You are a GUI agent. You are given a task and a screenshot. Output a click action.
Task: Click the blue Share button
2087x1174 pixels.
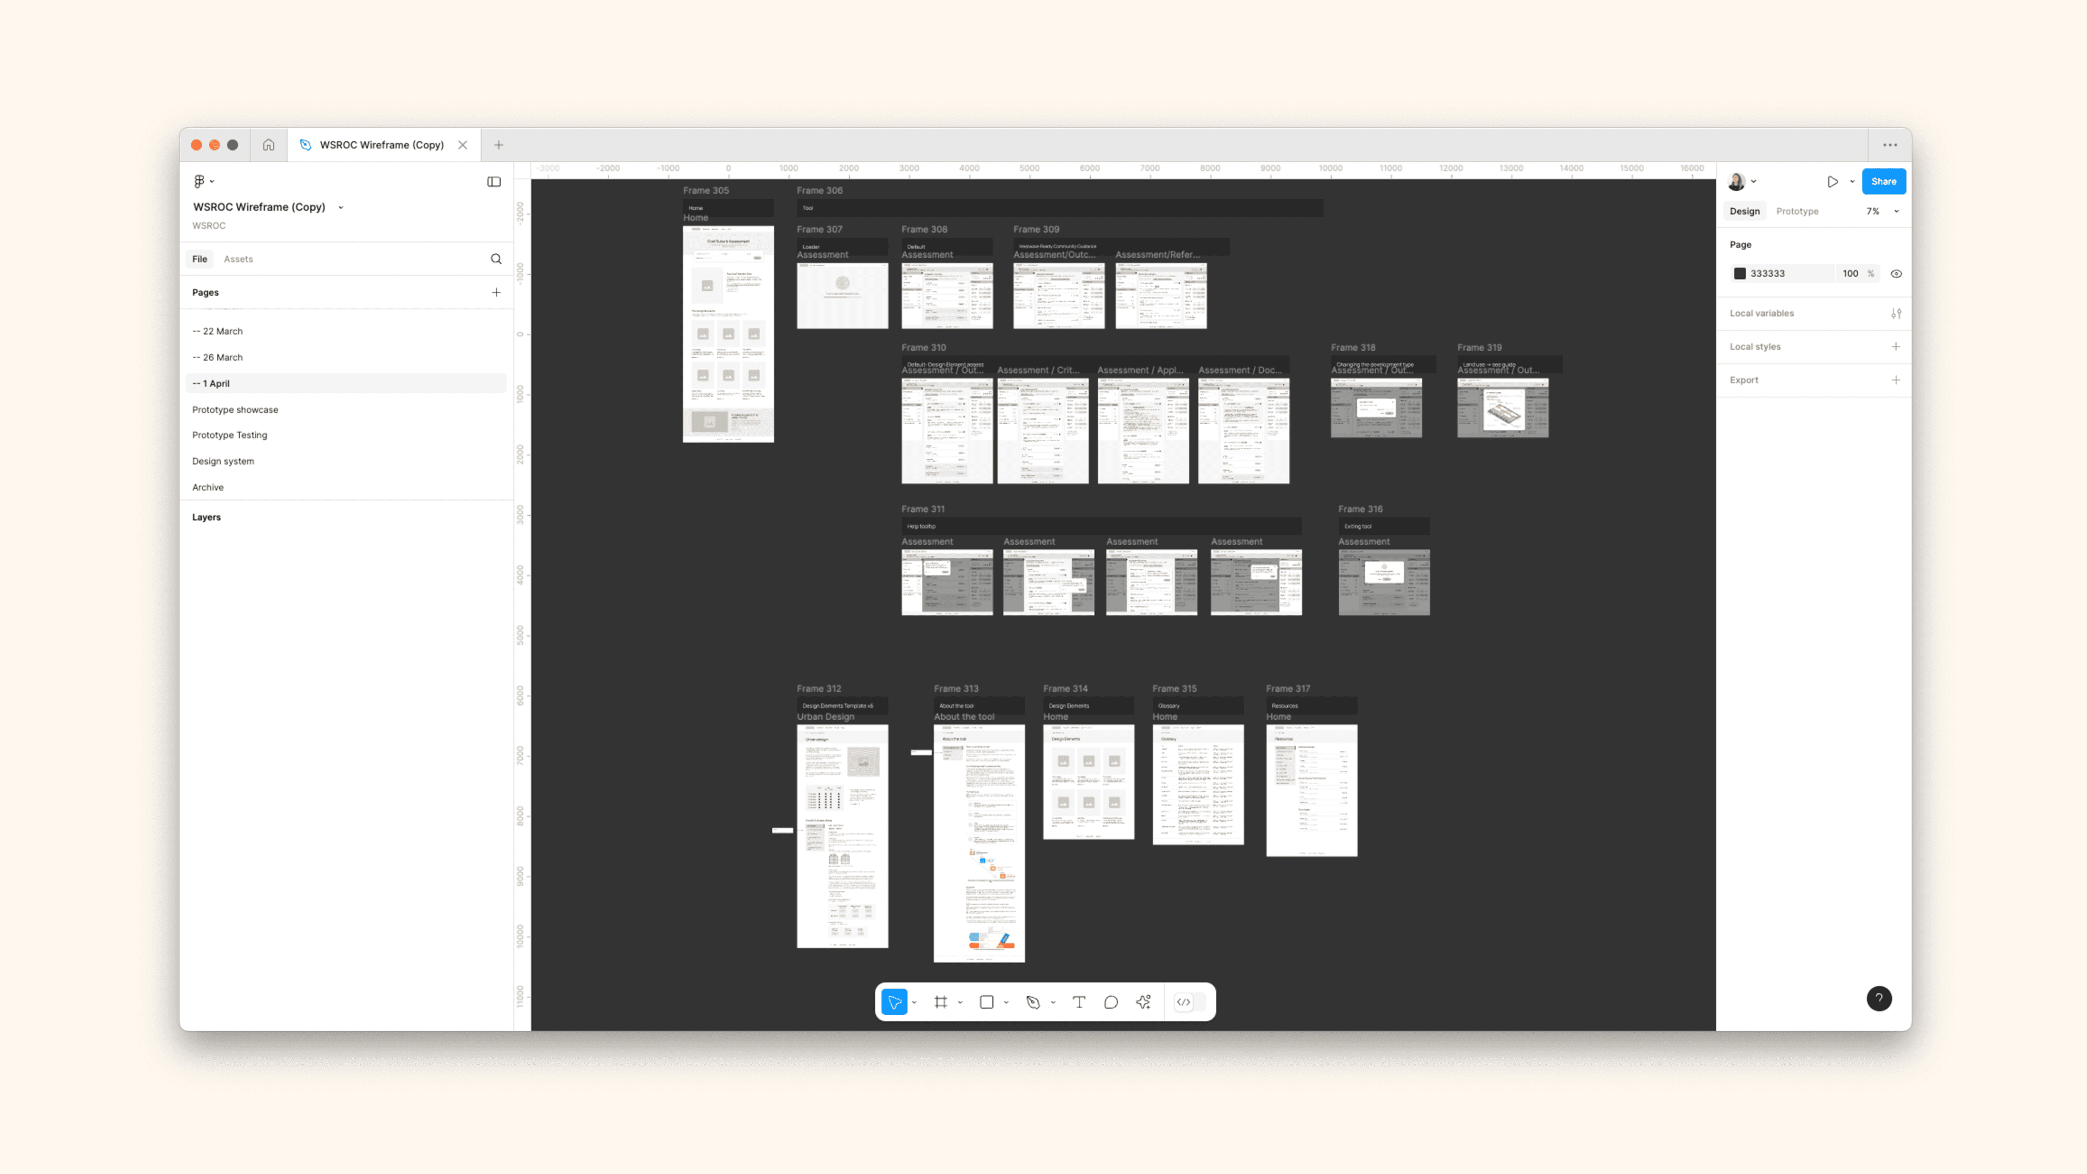coord(1883,182)
